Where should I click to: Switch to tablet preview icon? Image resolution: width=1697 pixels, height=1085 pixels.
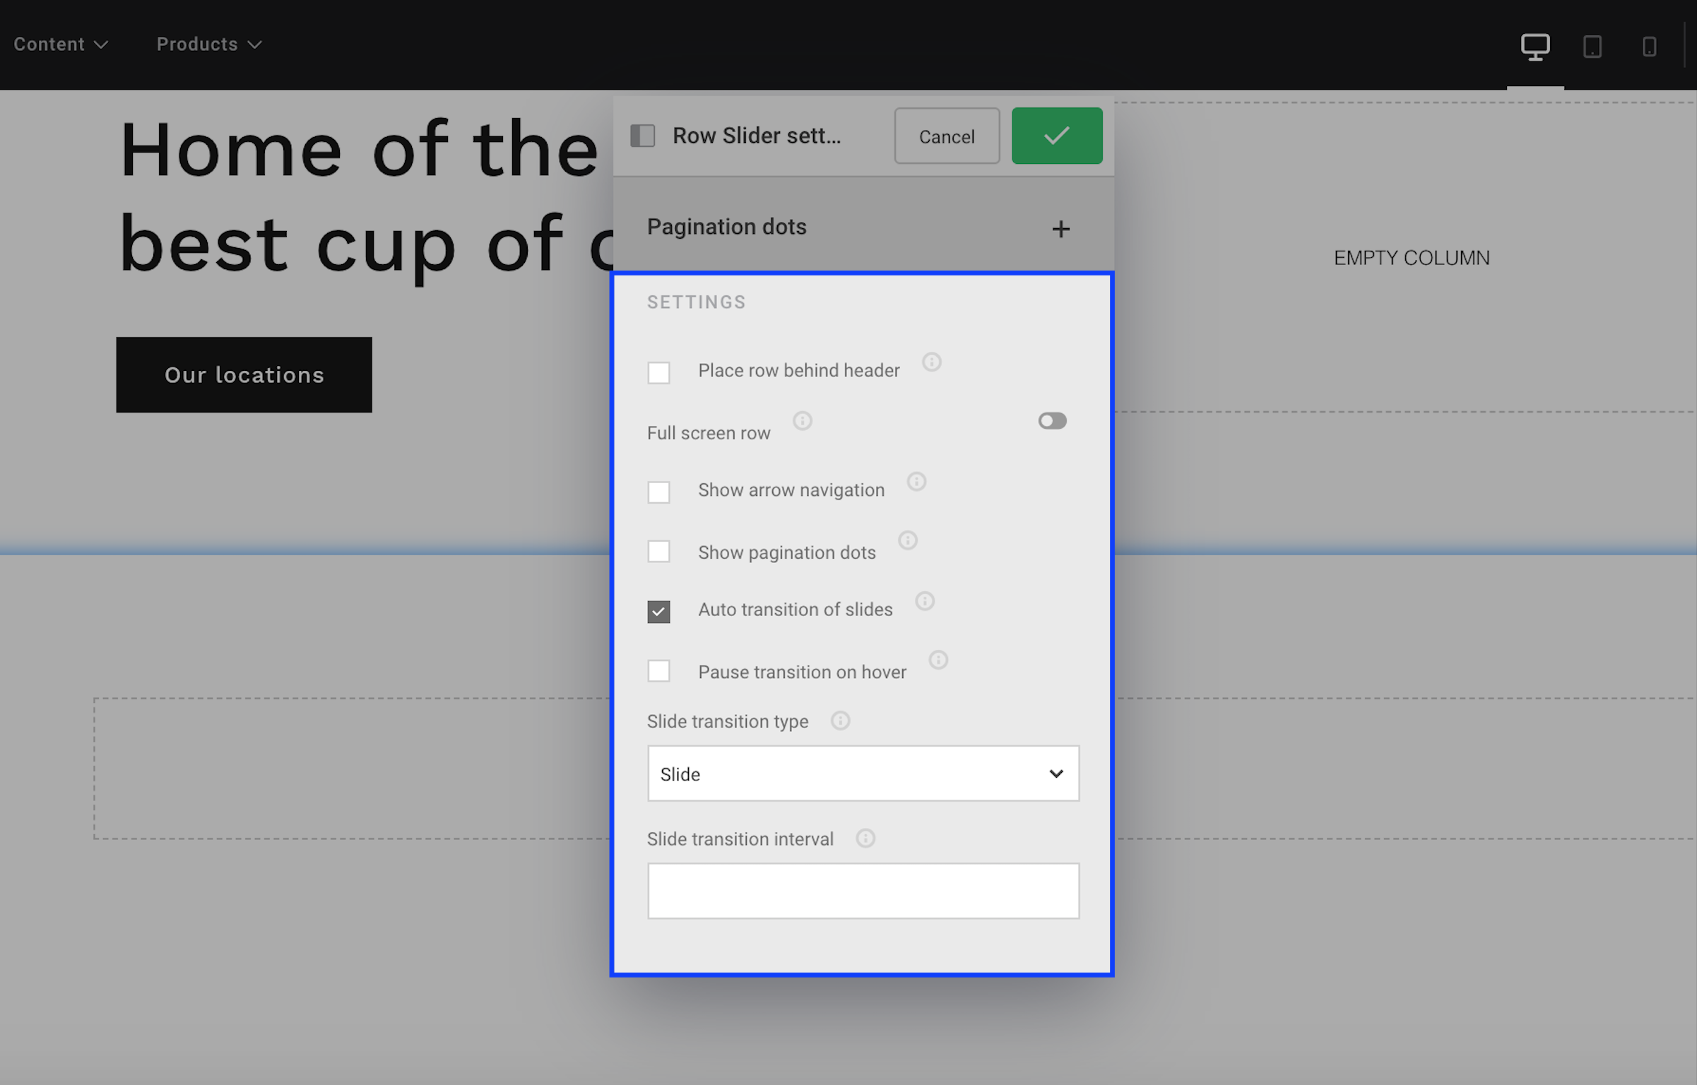pyautogui.click(x=1592, y=47)
